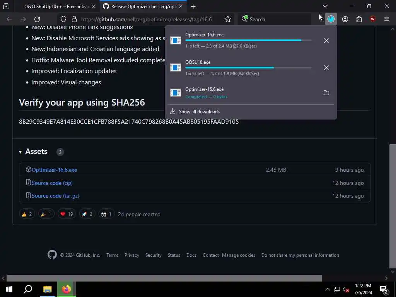Open the Contact footer link
Viewport: 396px width, 297px height.
point(211,255)
